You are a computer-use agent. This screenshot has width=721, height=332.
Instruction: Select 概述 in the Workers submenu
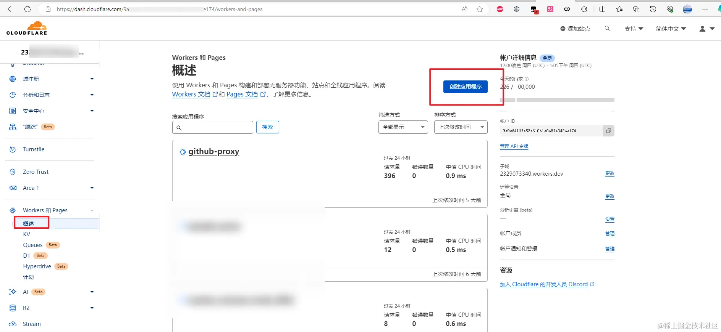28,224
